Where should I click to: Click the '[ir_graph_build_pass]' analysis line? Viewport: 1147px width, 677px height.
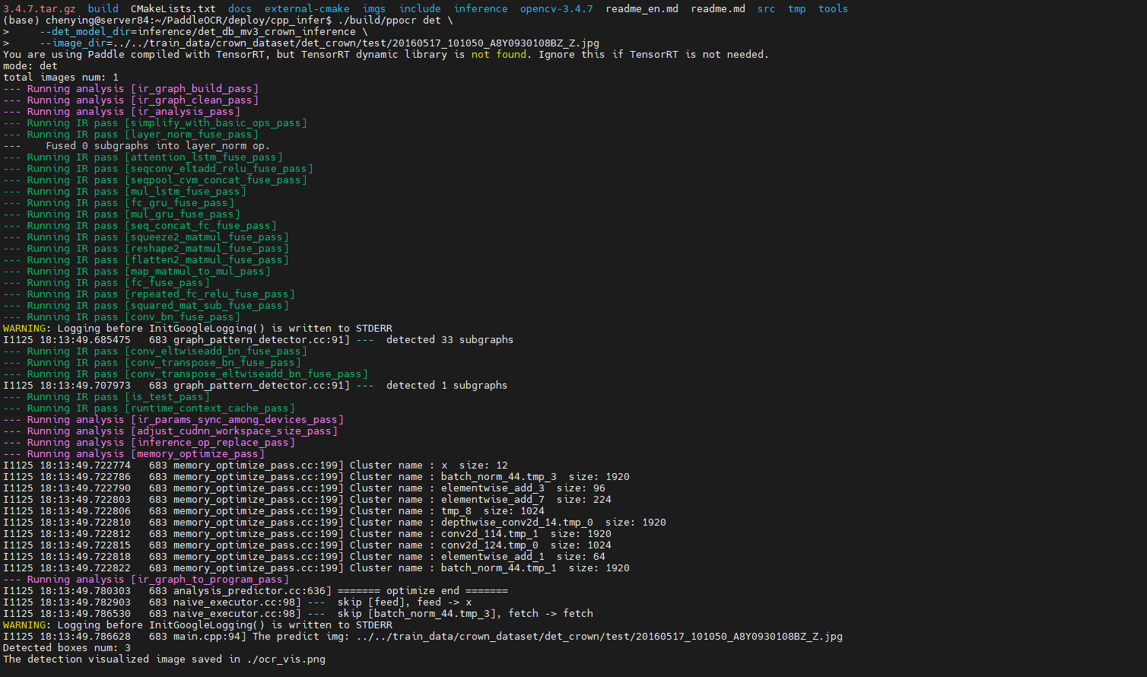pos(131,88)
